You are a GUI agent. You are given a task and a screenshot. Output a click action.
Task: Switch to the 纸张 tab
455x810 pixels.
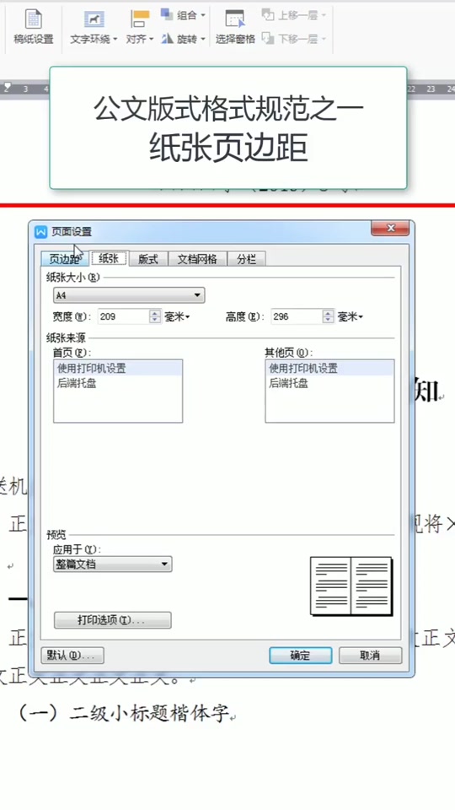109,258
